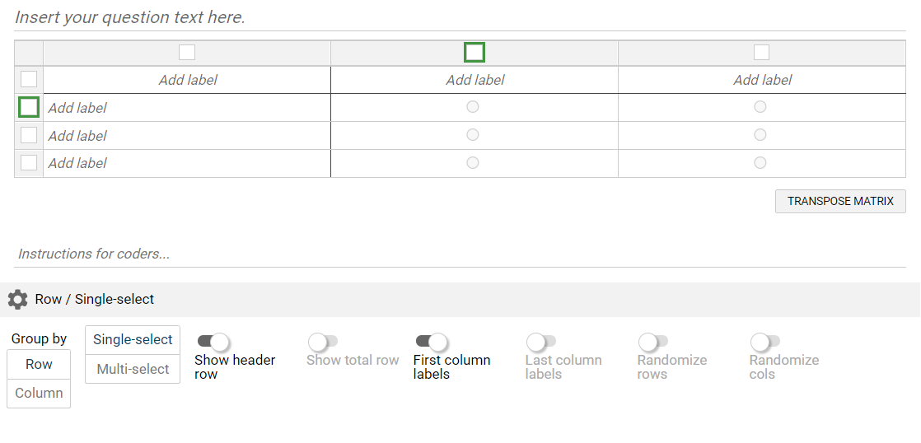Check the third column header checkbox
Screen dimensions: 921x443
pyautogui.click(x=762, y=53)
